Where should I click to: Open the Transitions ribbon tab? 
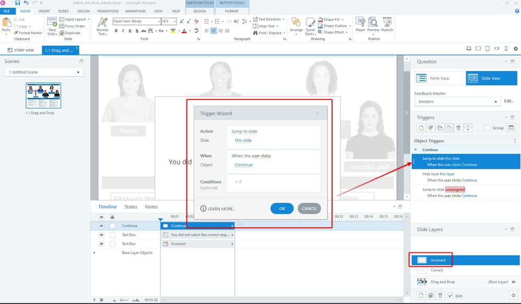coord(108,11)
